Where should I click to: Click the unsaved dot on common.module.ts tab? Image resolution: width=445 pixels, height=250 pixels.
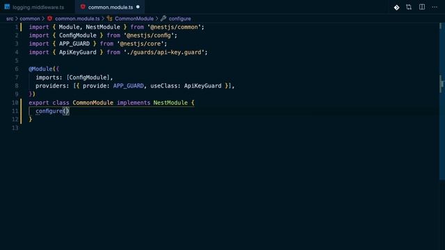[x=138, y=7]
